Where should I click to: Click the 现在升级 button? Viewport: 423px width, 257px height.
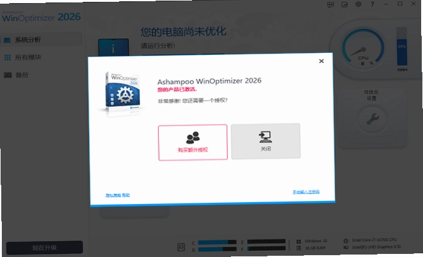44,248
